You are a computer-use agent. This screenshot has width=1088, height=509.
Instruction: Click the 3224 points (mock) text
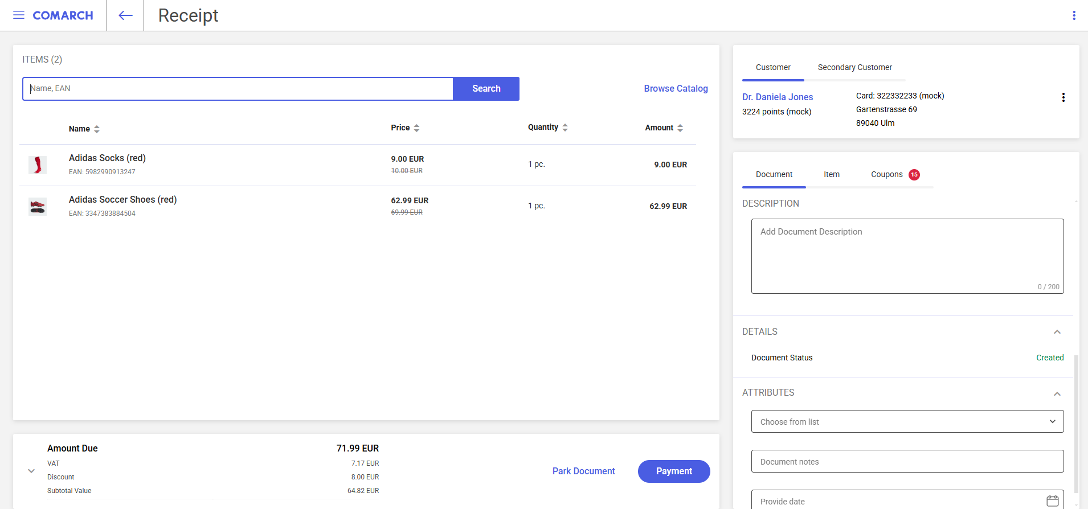tap(776, 112)
